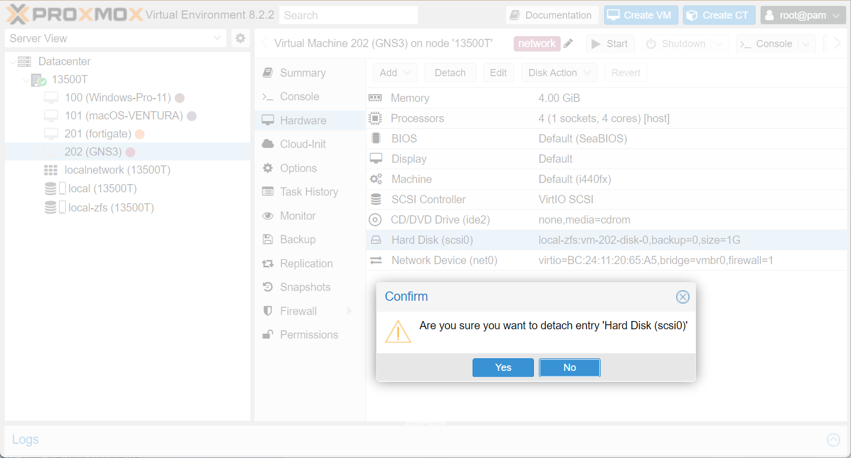Click the pink tag dot for GNS3 VM

tap(130, 152)
